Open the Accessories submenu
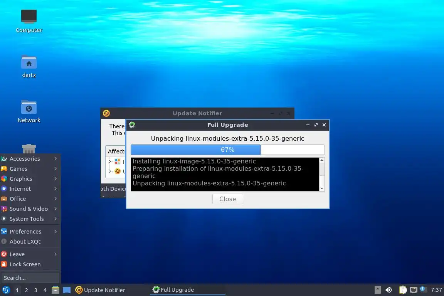Screen dimensions: 444x296 click(30, 159)
